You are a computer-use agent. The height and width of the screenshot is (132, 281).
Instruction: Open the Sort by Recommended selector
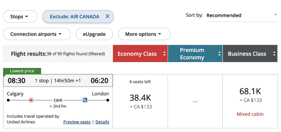(241, 15)
